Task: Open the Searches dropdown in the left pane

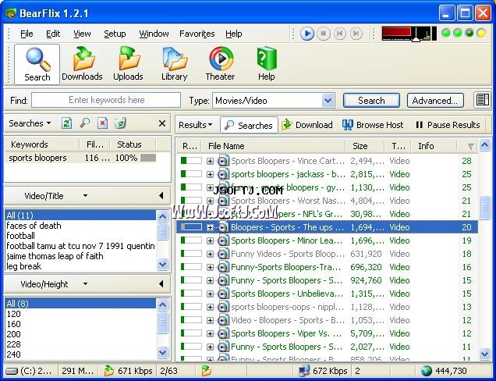Action: pos(30,123)
